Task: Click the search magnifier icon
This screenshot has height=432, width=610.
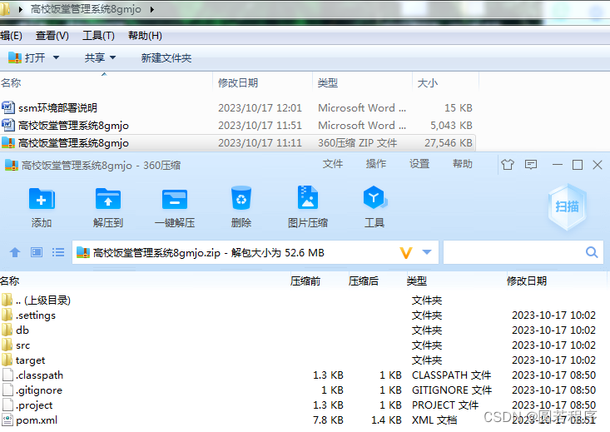Action: coord(592,252)
